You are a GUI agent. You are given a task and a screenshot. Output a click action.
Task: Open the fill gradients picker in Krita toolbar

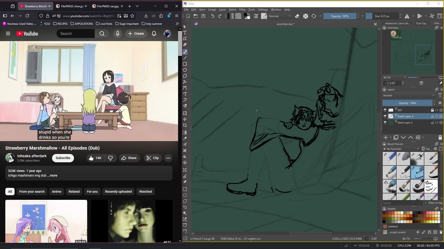[x=231, y=16]
